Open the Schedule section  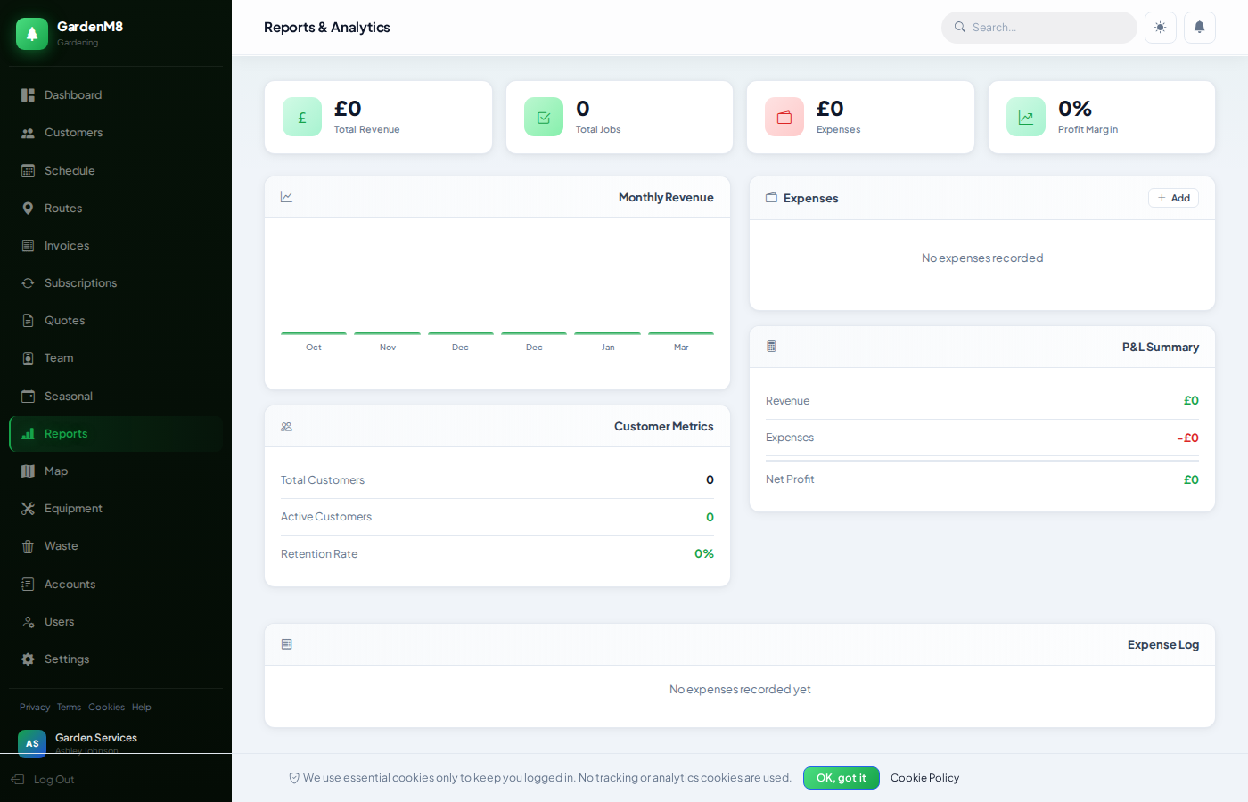[x=70, y=170]
